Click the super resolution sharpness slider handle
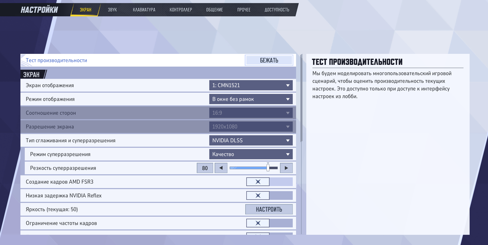The image size is (488, 245). tap(268, 168)
